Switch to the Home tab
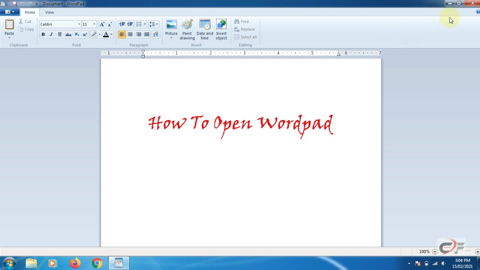Screen dimensions: 480x270 [x=30, y=12]
